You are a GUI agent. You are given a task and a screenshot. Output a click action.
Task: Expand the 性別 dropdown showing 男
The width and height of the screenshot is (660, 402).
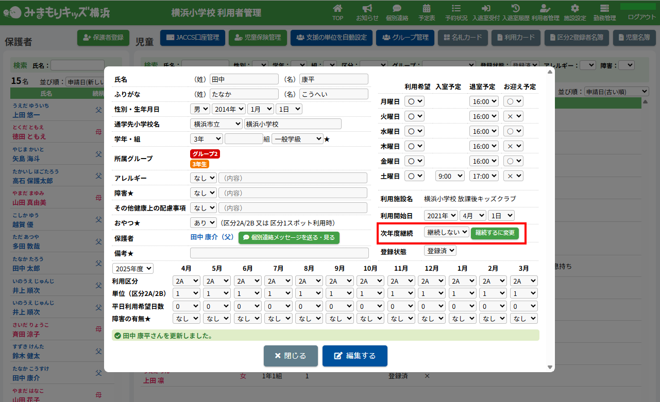click(200, 109)
